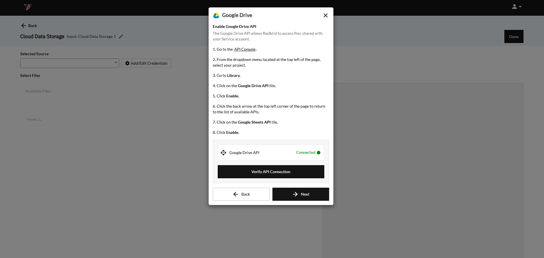Screen dimensions: 544x258
Task: Click the Redbird hummingbird logo
Action: [28, 7]
